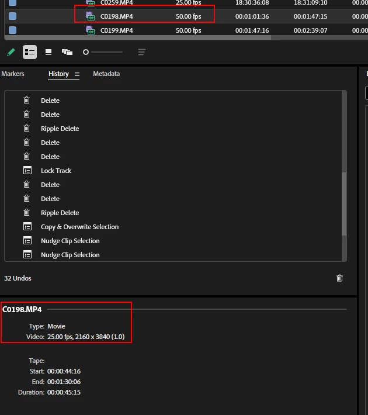This screenshot has width=368, height=415.
Task: Open the Markers tab
Action: 13,74
